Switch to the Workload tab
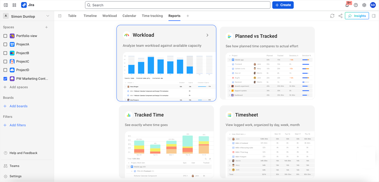 (110, 16)
